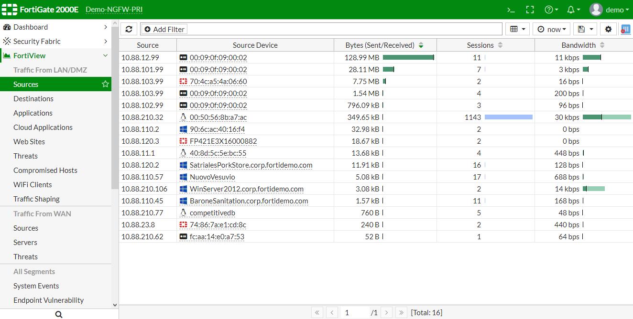Open Web Sites in the sidebar
Screen dimensions: 633x319
[29, 142]
